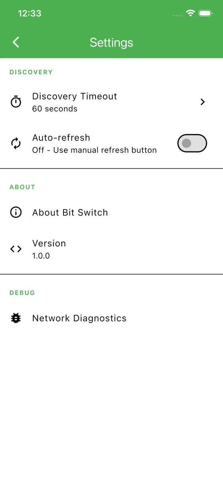
Task: Select the stopwatch Discovery Timeout icon
Action: pyautogui.click(x=16, y=102)
